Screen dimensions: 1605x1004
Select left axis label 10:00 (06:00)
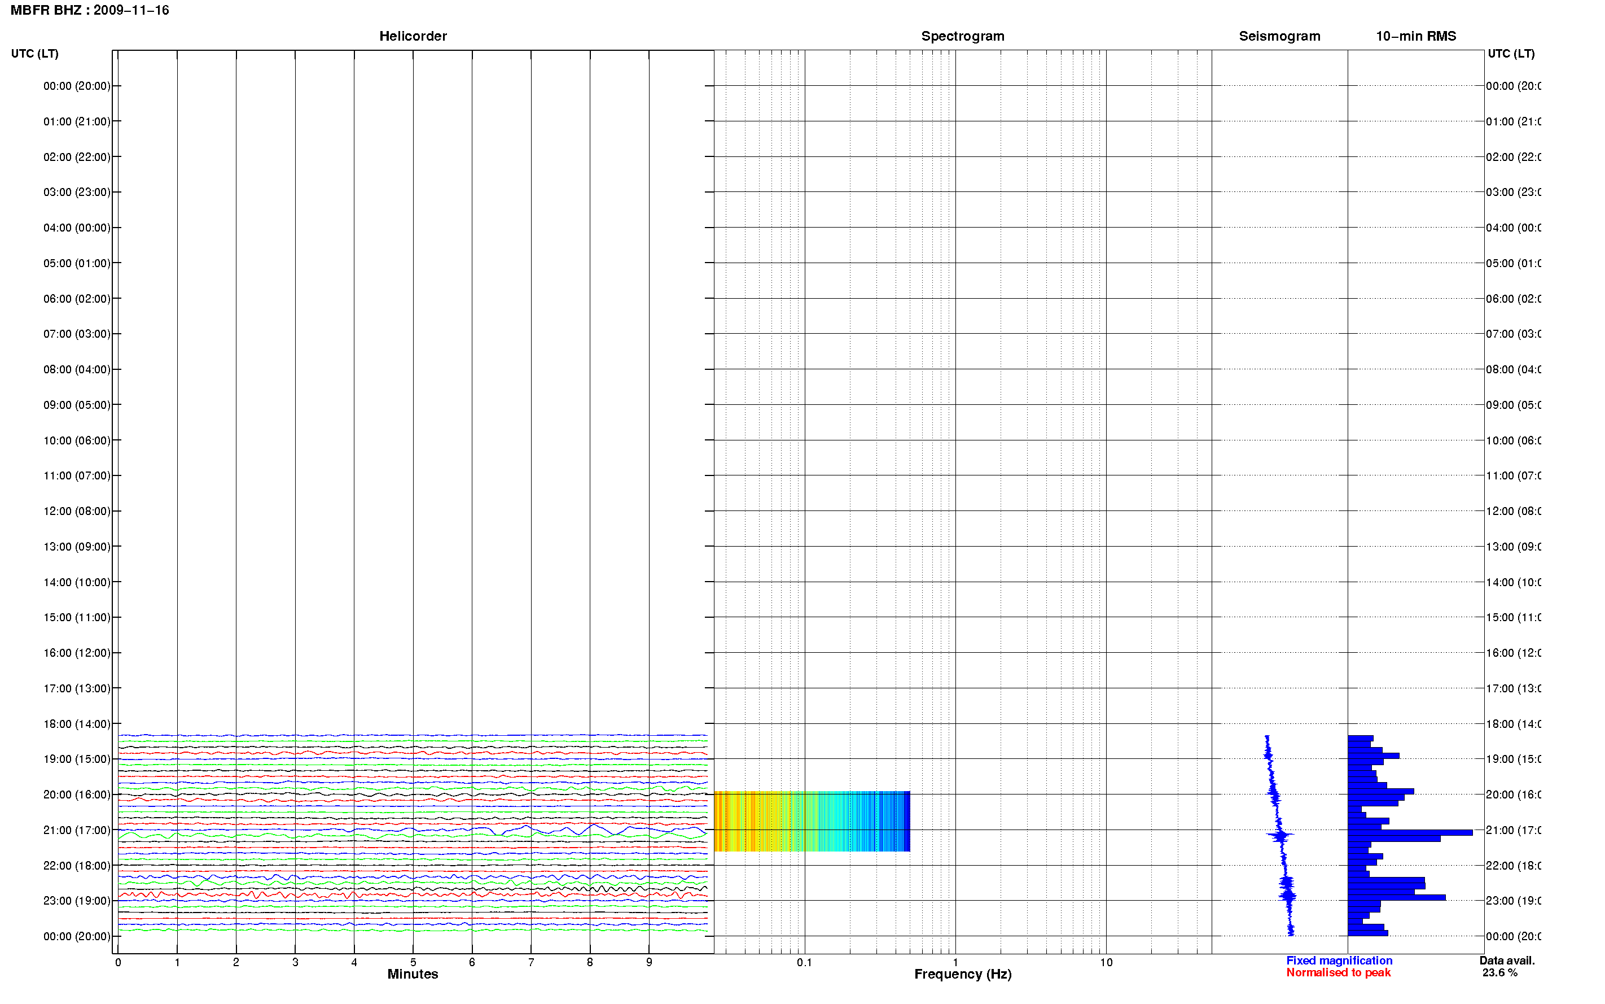tap(77, 440)
